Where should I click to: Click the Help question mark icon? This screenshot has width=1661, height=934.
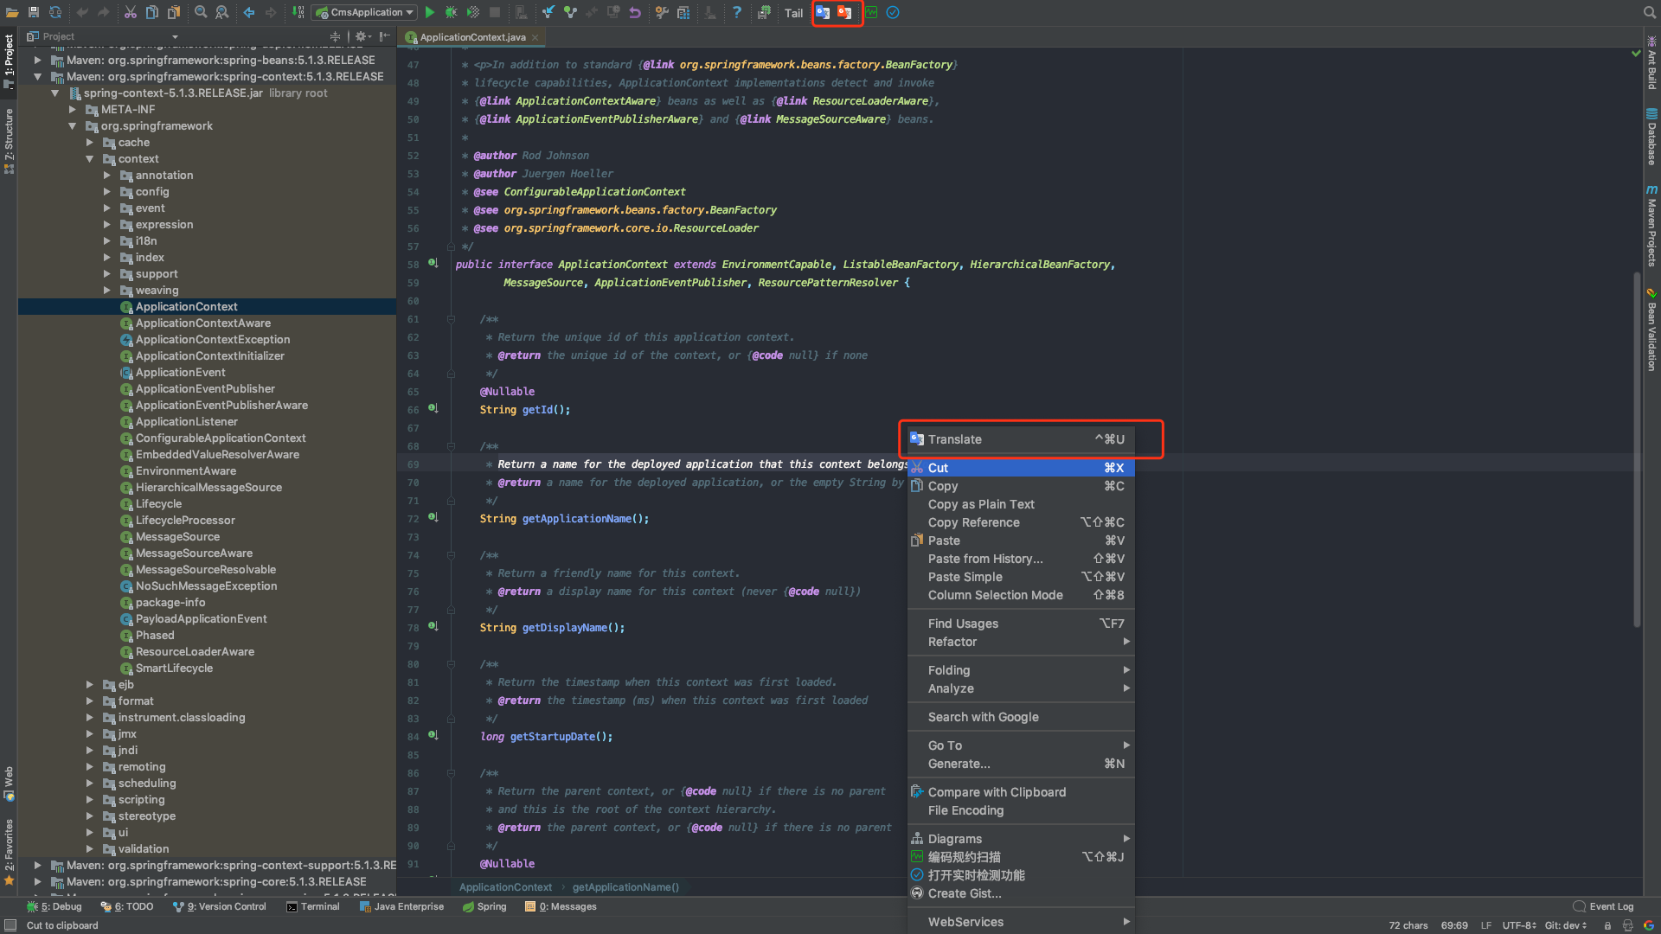tap(737, 12)
